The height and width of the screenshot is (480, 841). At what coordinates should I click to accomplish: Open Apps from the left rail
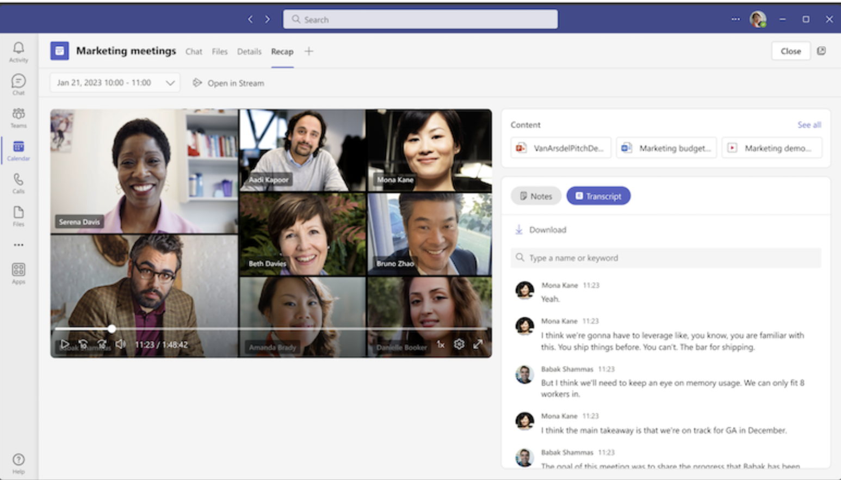[x=18, y=273]
